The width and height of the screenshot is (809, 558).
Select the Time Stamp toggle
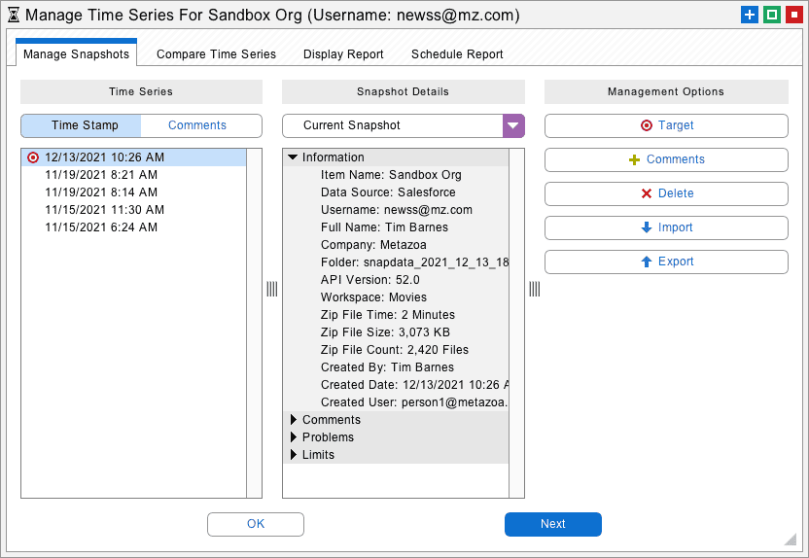[x=85, y=125]
